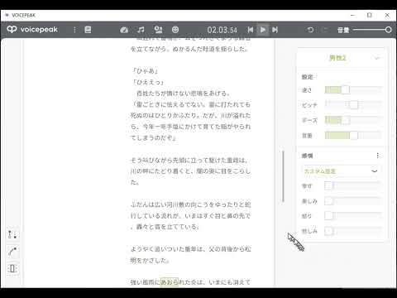Set the 楽しみ emotion slider
Image resolution: width=397 pixels, height=298 pixels.
pyautogui.click(x=353, y=201)
